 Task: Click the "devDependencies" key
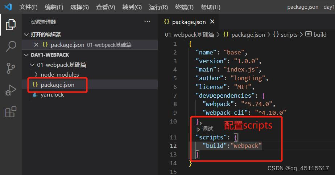point(225,95)
